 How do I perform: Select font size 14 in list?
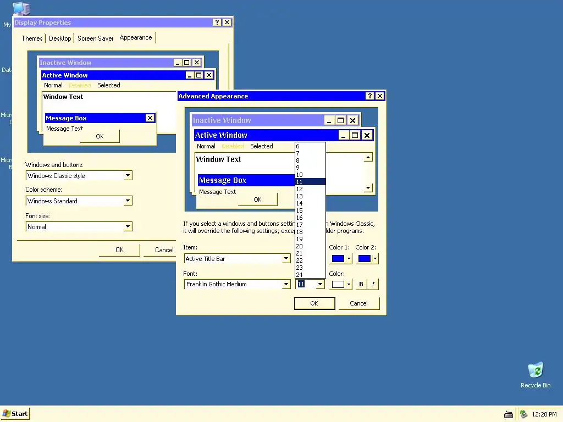coord(310,203)
